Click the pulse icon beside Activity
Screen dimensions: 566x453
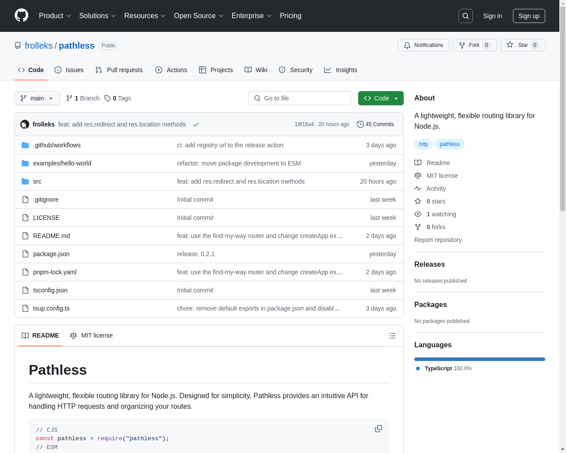point(418,188)
